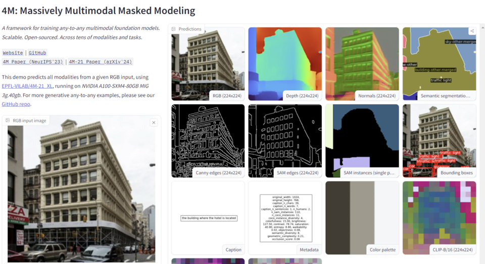View the SAM edges (224x224) thumbnail

pos(285,141)
